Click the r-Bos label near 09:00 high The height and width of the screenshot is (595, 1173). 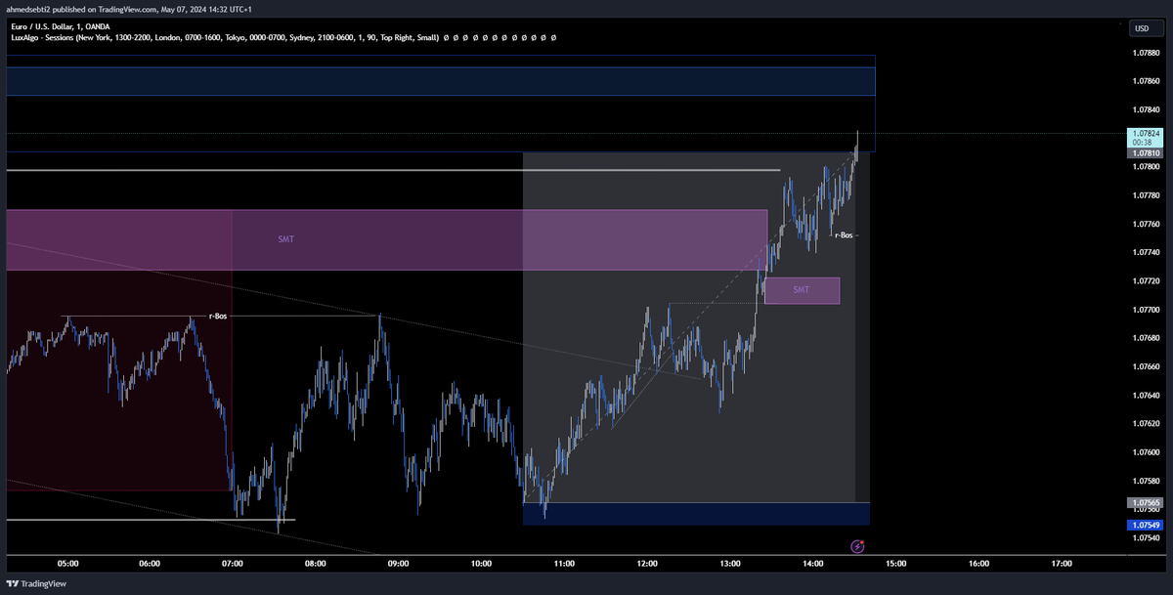220,316
